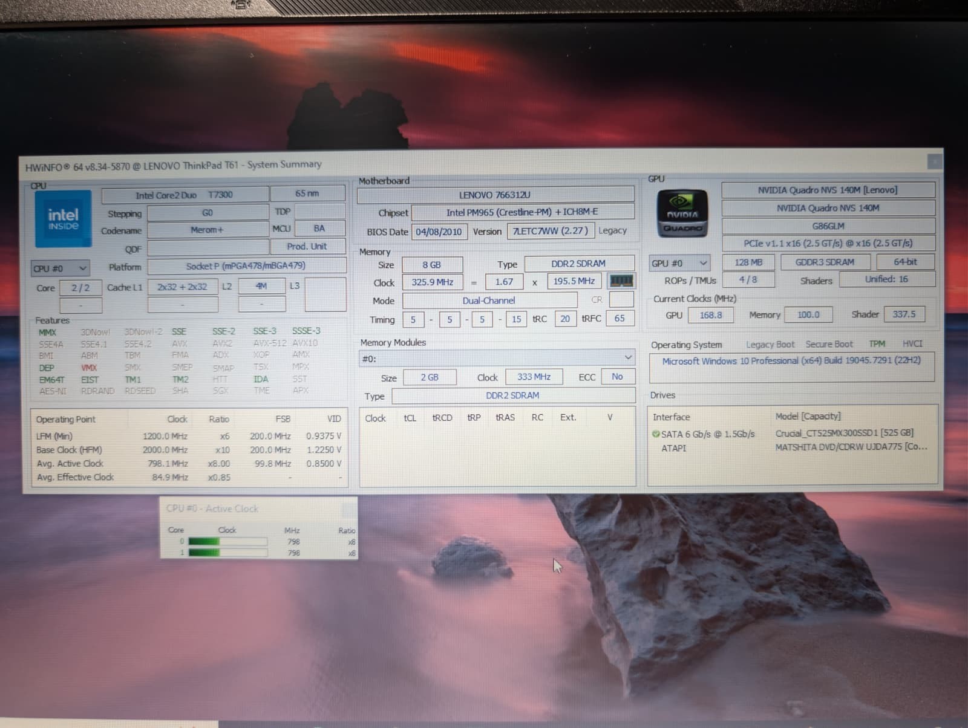Click the 128 MB video memory field

pyautogui.click(x=748, y=262)
